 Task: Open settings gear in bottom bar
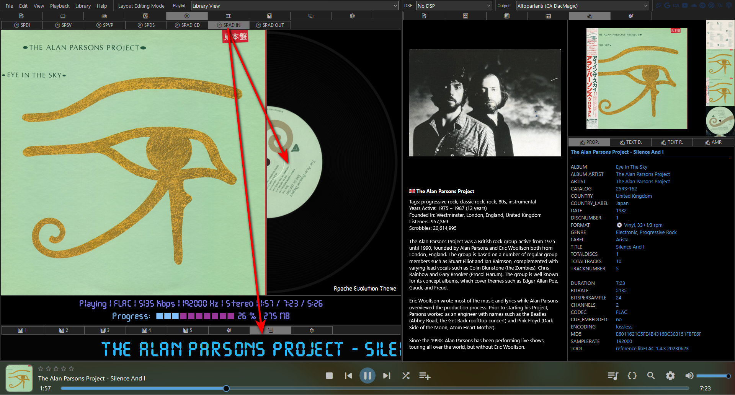(670, 376)
